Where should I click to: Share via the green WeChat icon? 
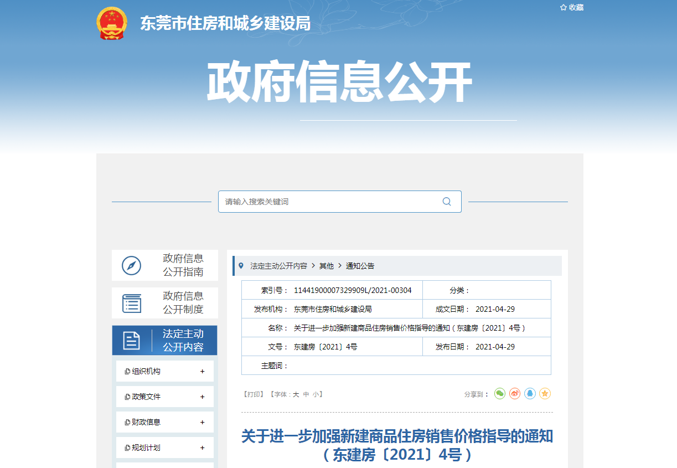pos(500,394)
